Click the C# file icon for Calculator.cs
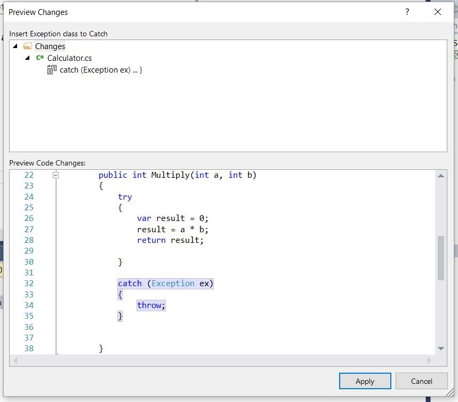The height and width of the screenshot is (402, 458). (x=40, y=58)
